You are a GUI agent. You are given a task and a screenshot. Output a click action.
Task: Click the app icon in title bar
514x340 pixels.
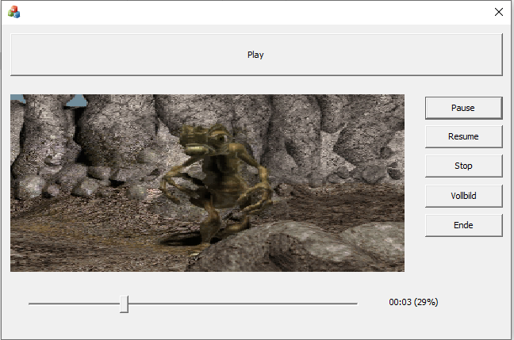tap(13, 12)
